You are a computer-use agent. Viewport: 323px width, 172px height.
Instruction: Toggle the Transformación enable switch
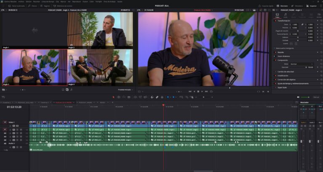click(x=276, y=20)
